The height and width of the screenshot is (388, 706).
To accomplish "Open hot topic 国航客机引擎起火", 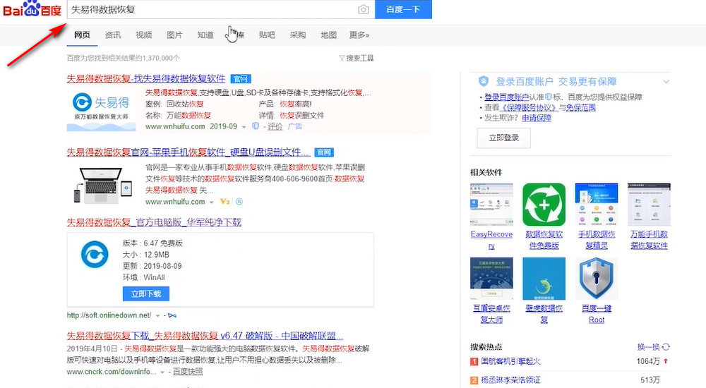I will [x=510, y=361].
